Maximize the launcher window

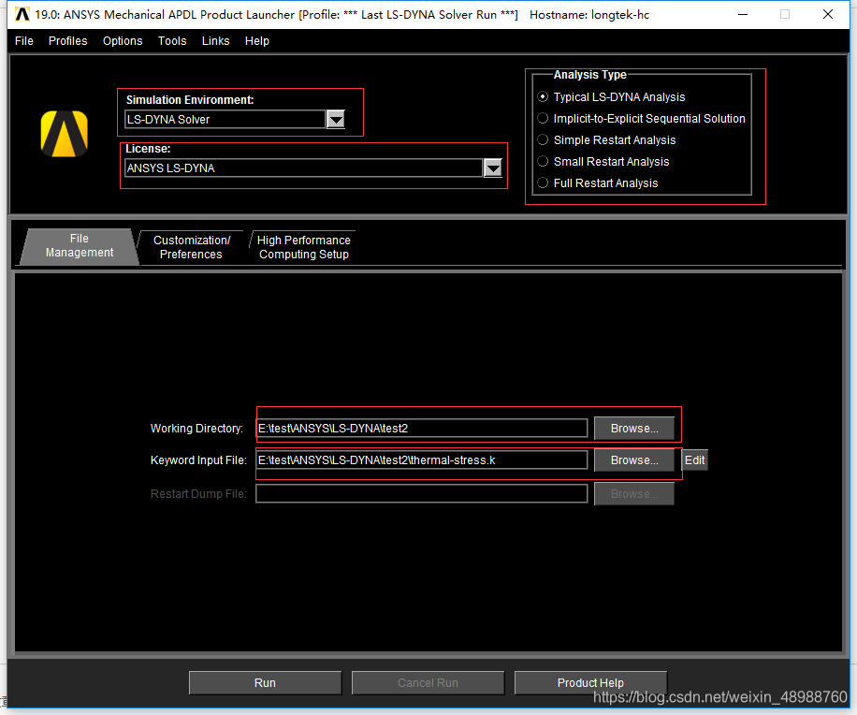point(785,14)
